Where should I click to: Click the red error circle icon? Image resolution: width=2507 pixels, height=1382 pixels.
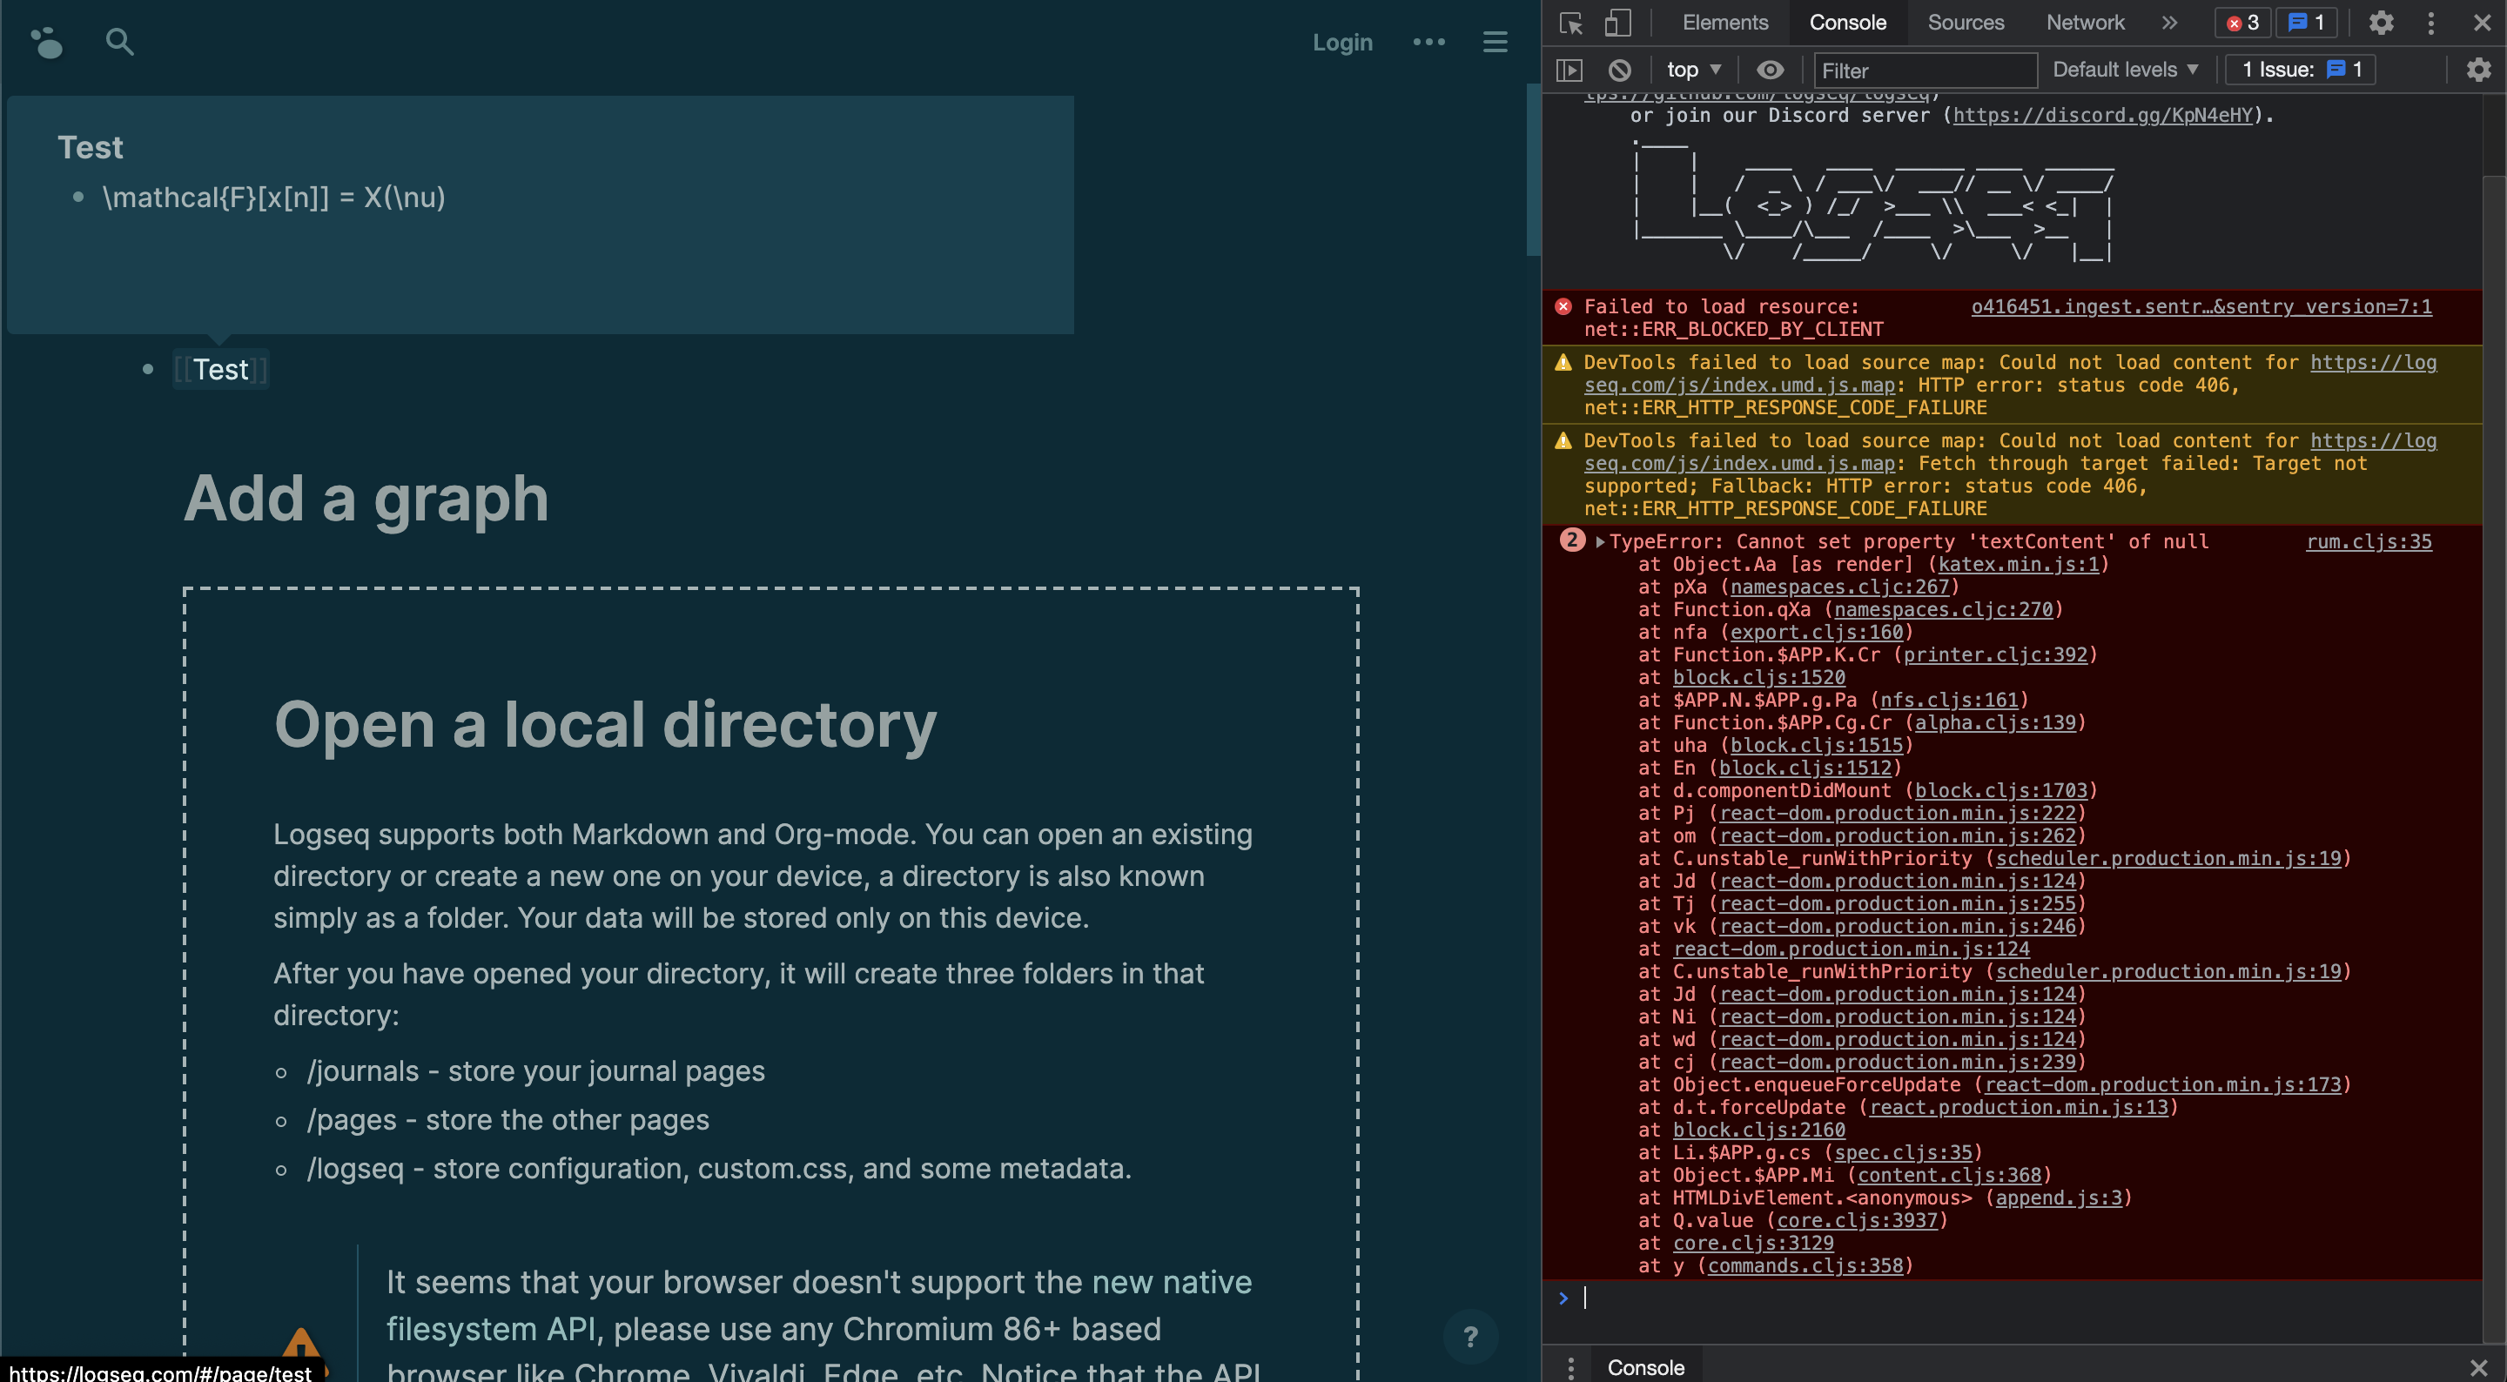[1563, 306]
